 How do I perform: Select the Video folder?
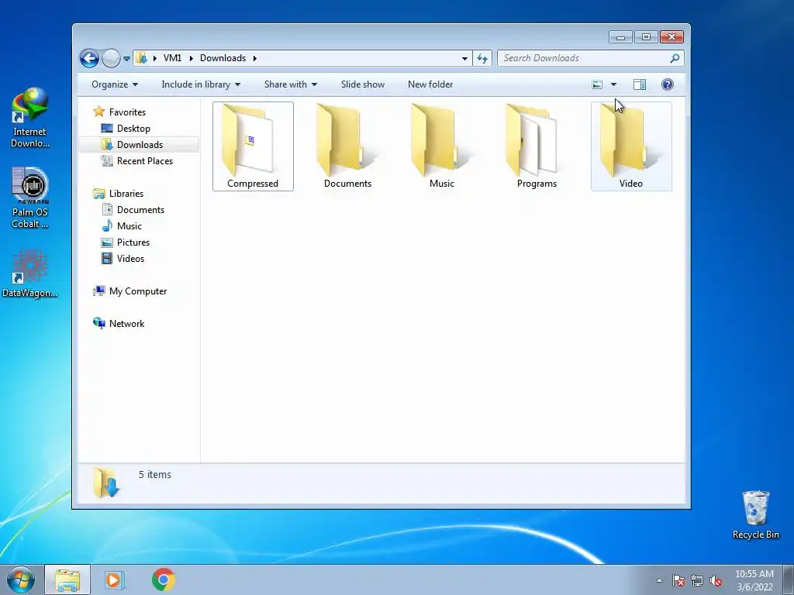(x=631, y=146)
